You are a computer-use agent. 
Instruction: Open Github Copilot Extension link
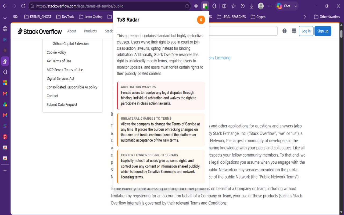click(x=71, y=44)
